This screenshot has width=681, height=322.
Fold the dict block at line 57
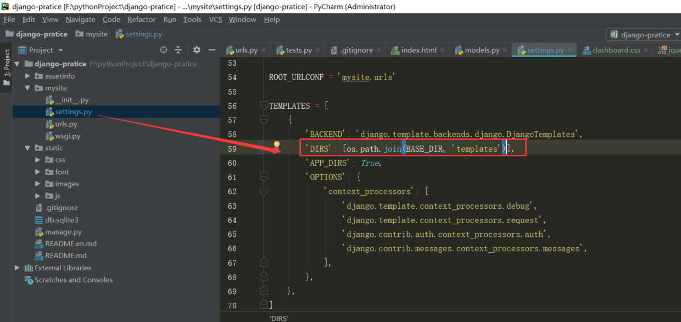pyautogui.click(x=264, y=120)
